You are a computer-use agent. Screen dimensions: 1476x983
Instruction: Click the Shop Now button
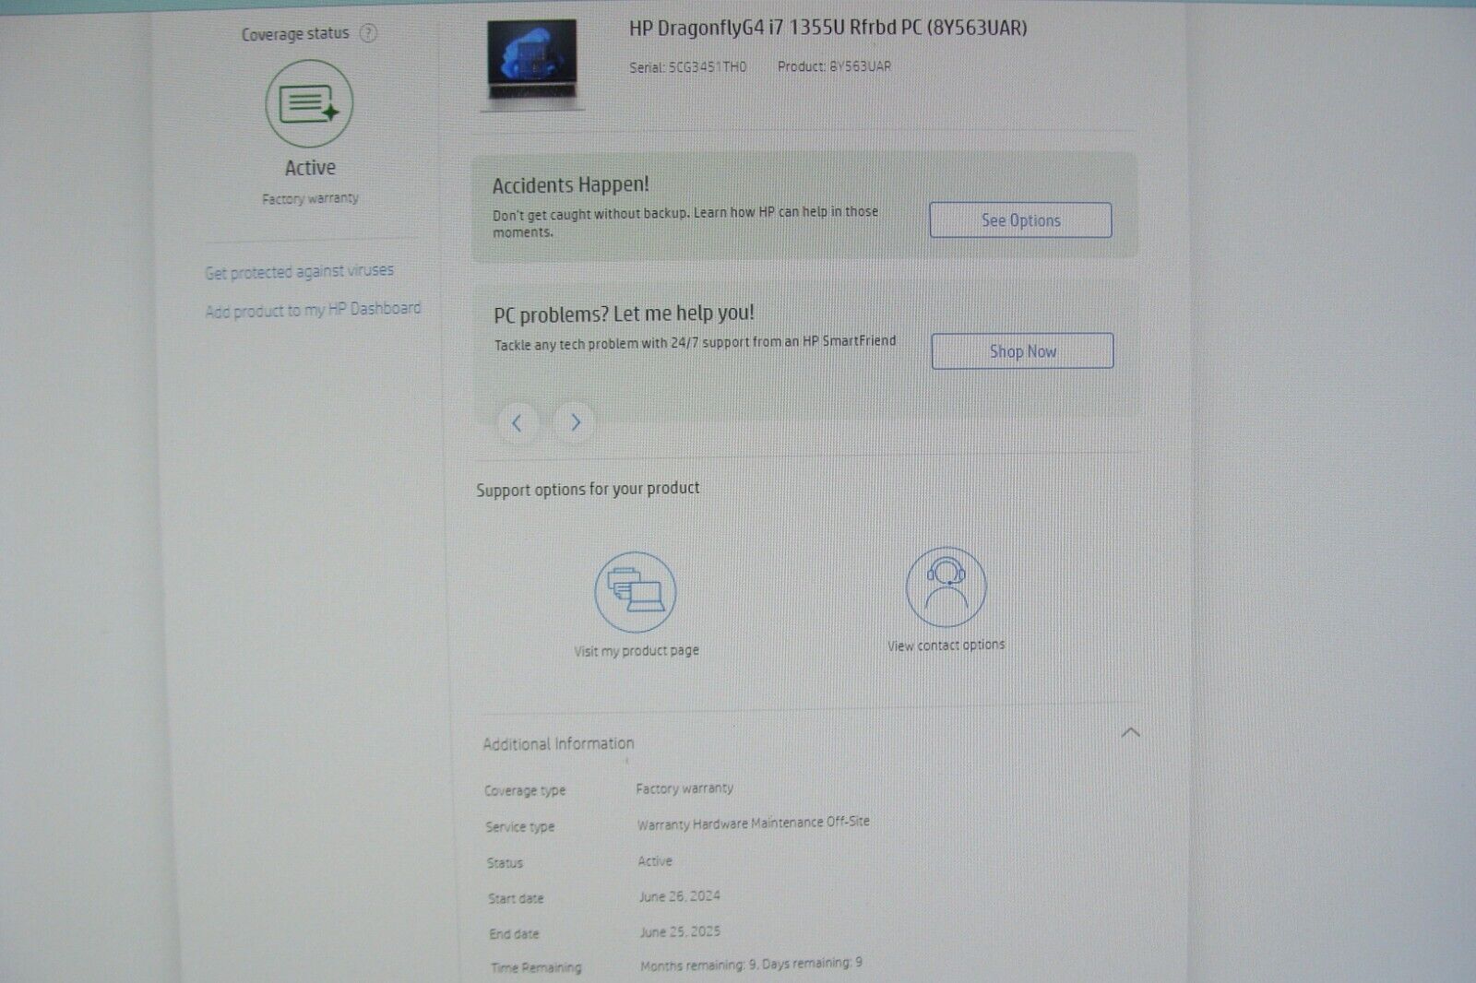click(x=1022, y=351)
